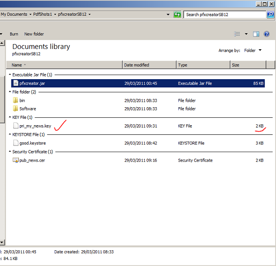
Task: Collapse the File folder group
Action: 10,92
